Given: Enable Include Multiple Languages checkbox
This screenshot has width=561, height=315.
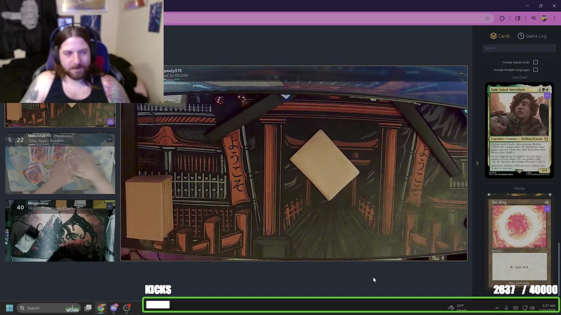Looking at the screenshot, I should pos(536,70).
